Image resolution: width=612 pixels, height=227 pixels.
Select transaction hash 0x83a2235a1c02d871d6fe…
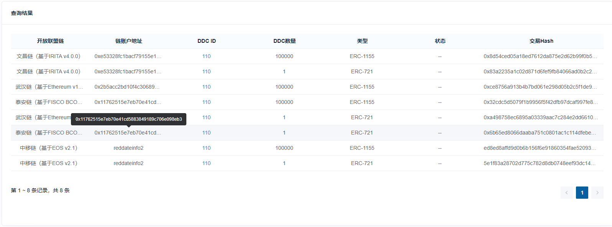pos(540,71)
